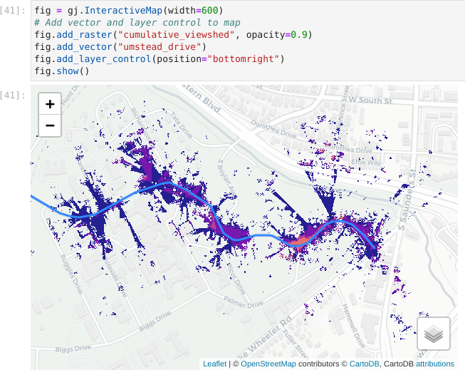This screenshot has height=370, width=465.
Task: Click the output cell prompt [41]
Action: (14, 95)
